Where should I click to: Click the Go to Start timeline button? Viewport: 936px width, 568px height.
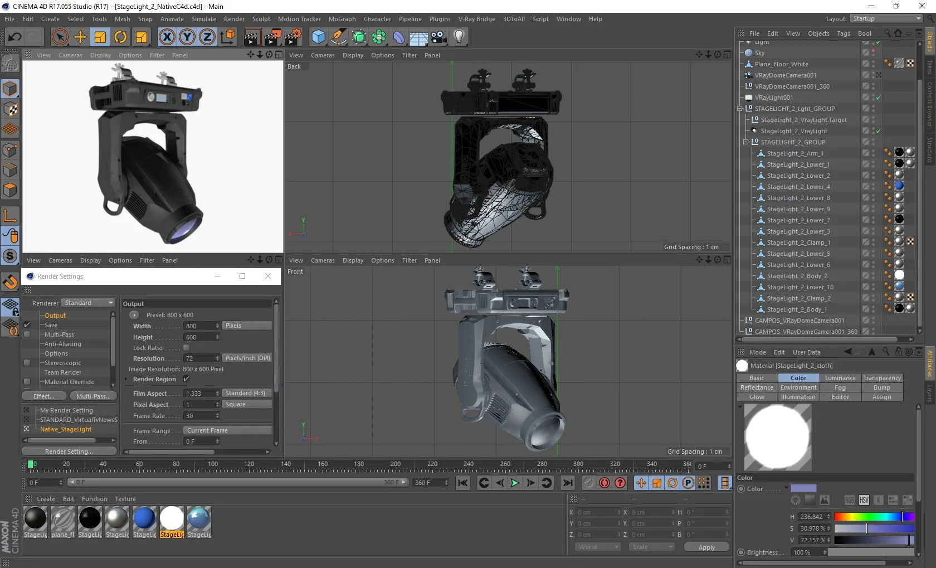tap(462, 483)
